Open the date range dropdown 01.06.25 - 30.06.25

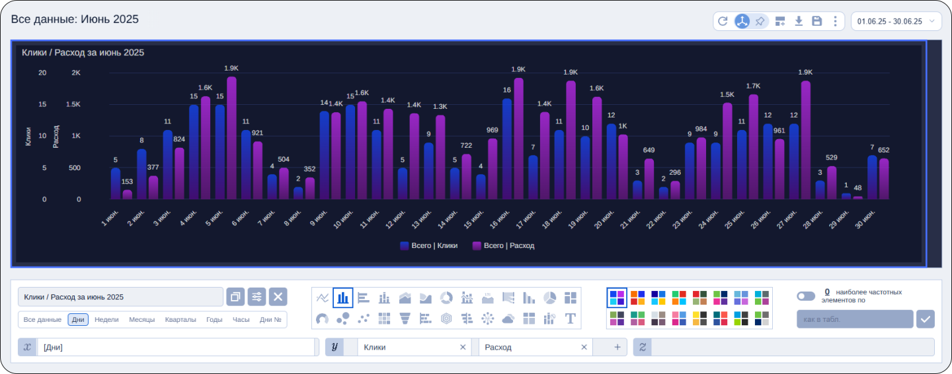pos(896,21)
